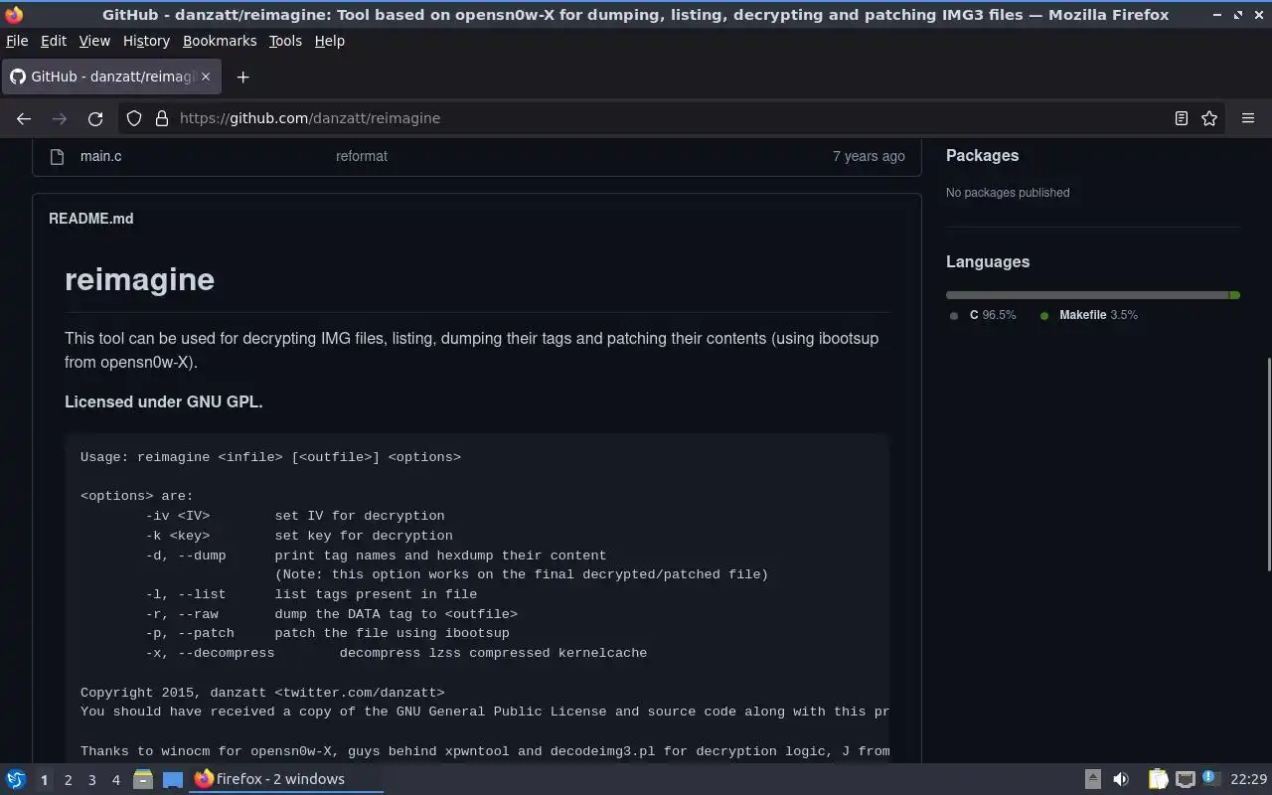Click 'Licensed under GNU GPL.' text
The height and width of the screenshot is (795, 1272).
tap(164, 401)
